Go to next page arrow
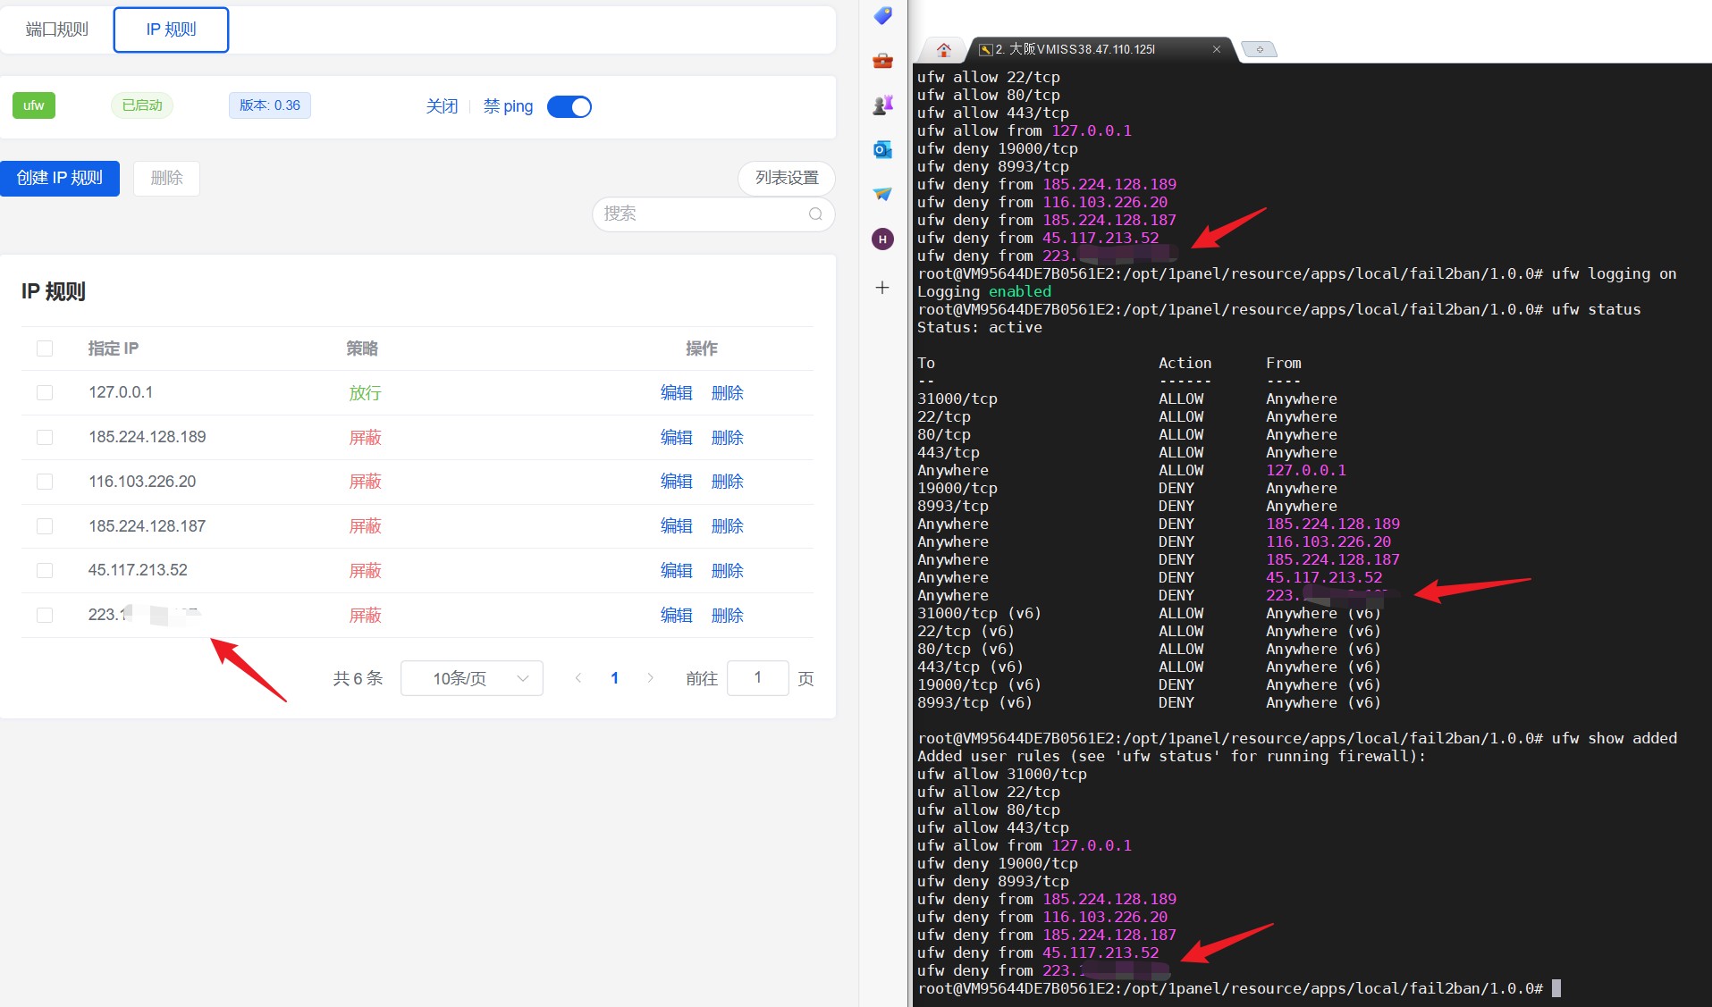Viewport: 1712px width, 1007px height. tap(650, 678)
